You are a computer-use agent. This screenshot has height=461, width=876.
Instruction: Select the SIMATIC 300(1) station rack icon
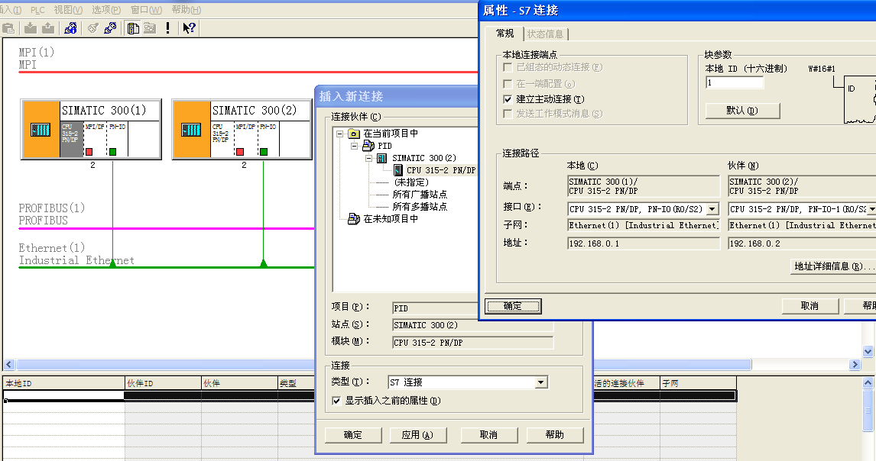point(41,130)
